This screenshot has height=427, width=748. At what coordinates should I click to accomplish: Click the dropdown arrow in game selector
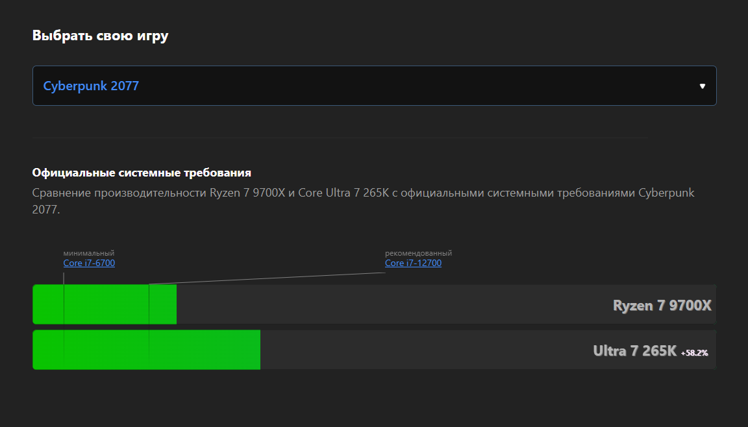[x=702, y=86]
